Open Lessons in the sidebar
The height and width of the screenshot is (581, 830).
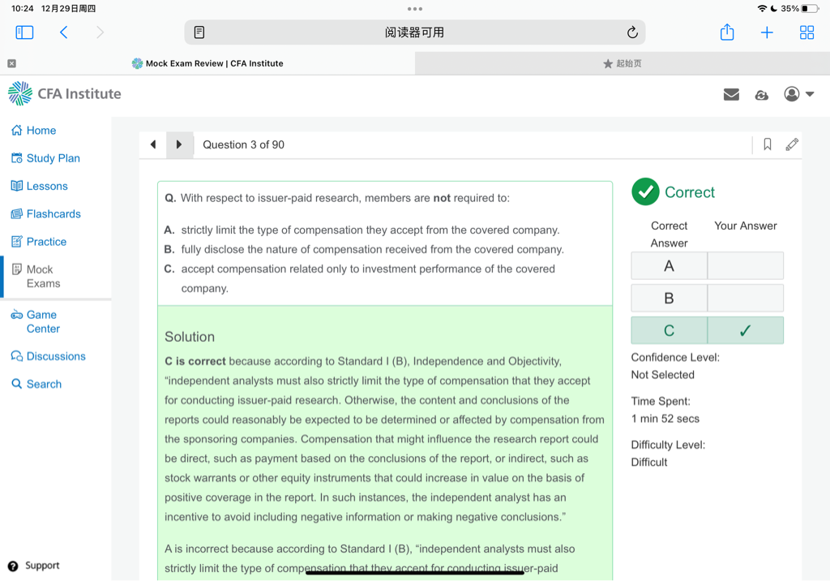click(40, 186)
